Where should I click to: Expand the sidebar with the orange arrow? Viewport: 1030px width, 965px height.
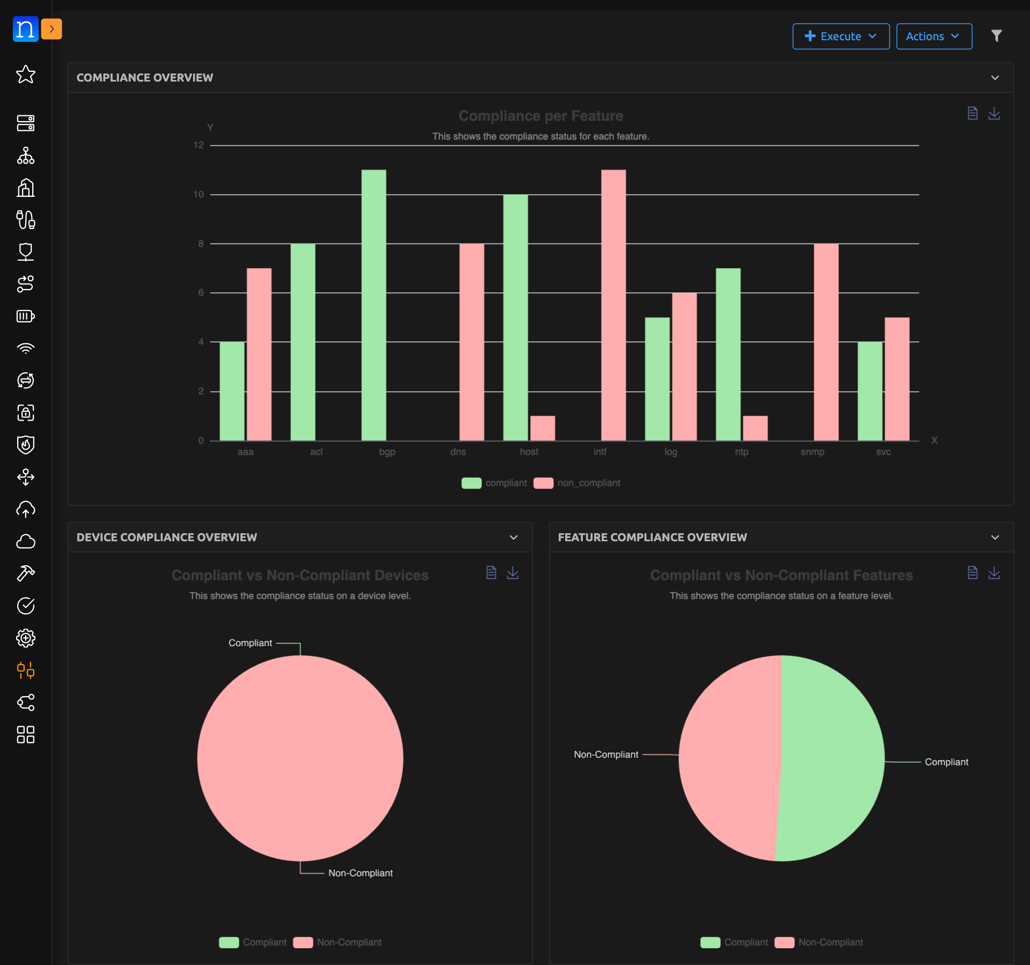tap(52, 29)
